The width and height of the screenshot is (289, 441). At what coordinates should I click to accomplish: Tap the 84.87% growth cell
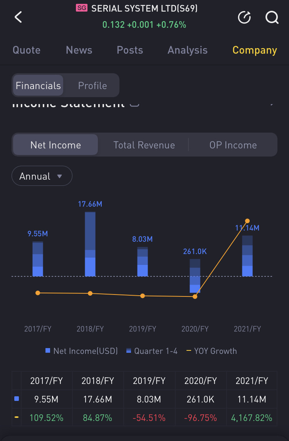coord(98,418)
